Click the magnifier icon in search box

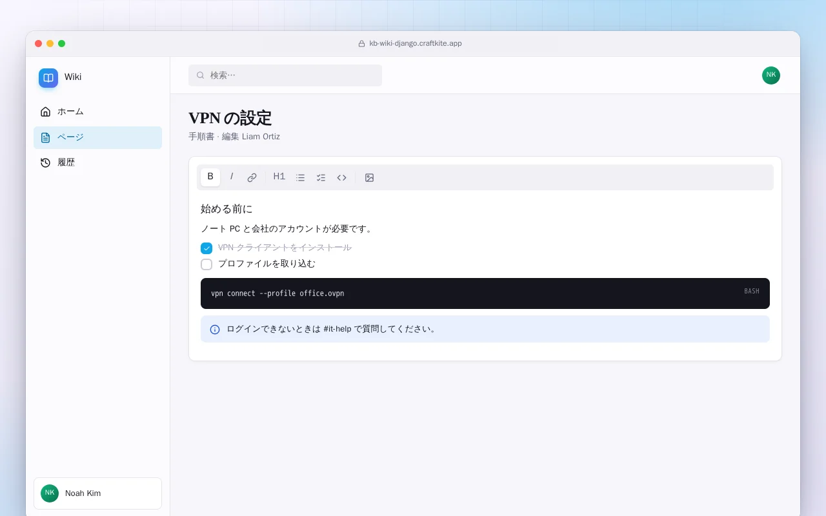201,75
